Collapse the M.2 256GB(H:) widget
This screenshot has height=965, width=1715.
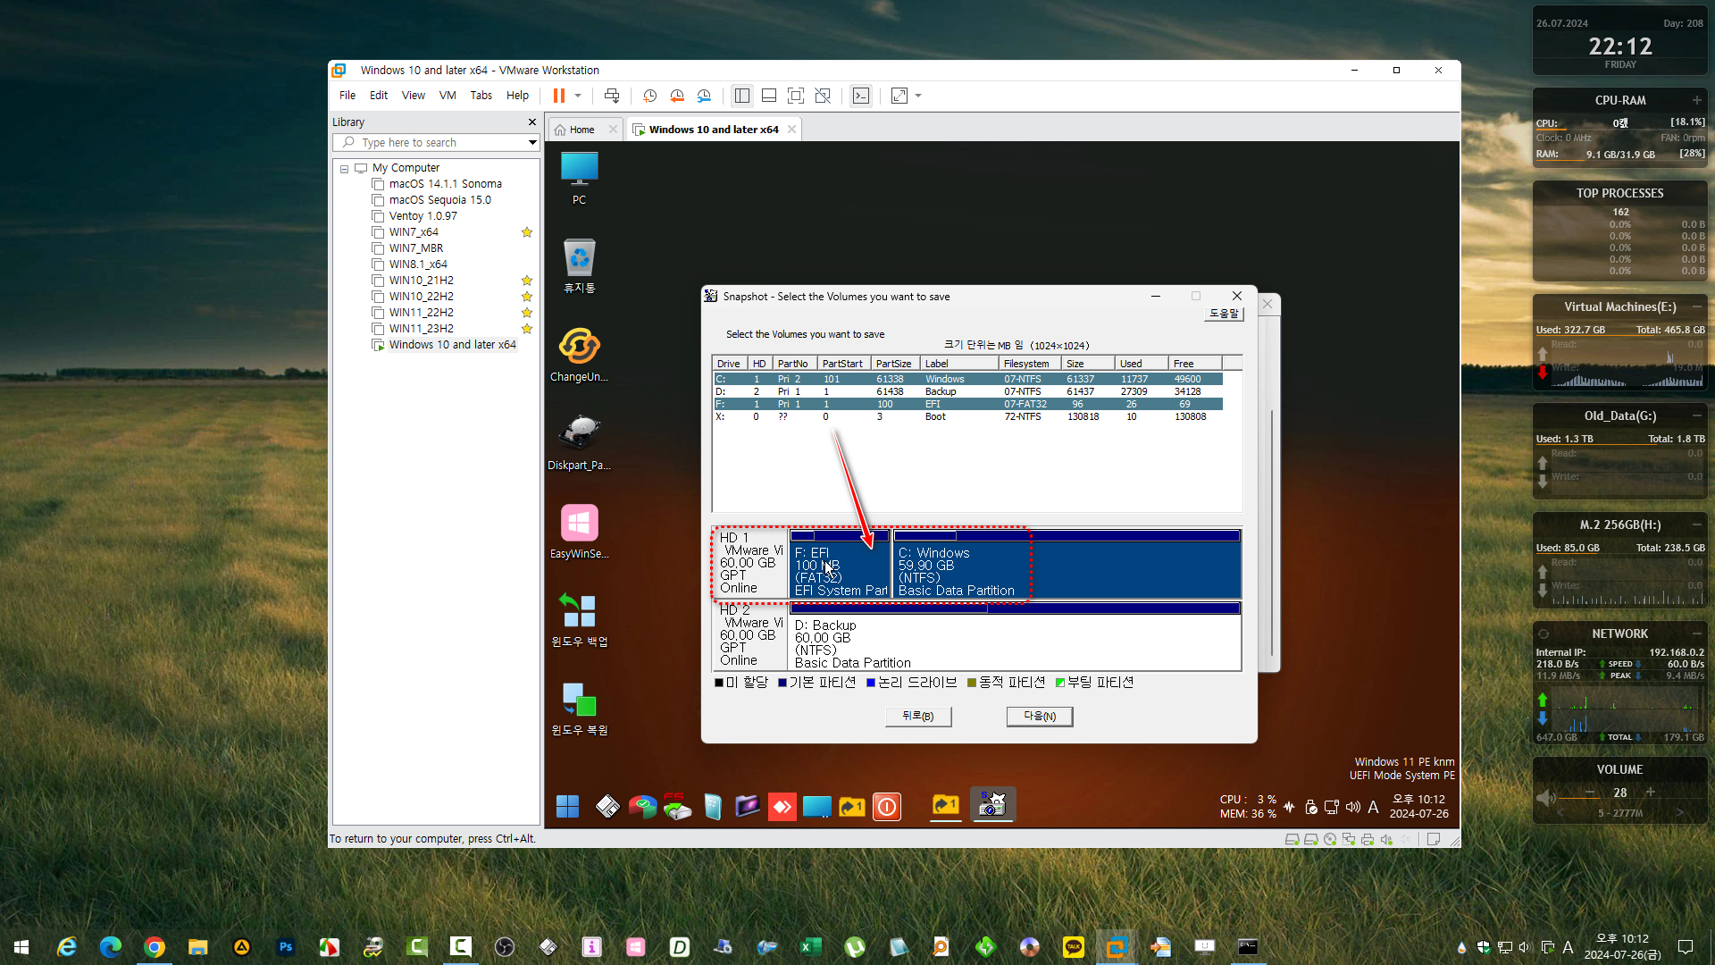1696,524
